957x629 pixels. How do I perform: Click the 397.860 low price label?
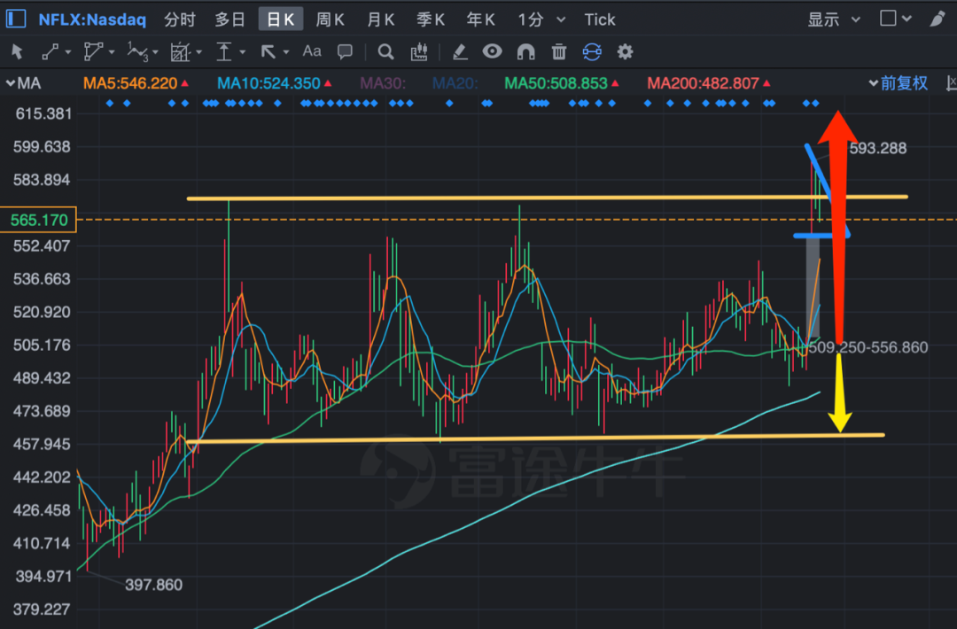pos(154,585)
